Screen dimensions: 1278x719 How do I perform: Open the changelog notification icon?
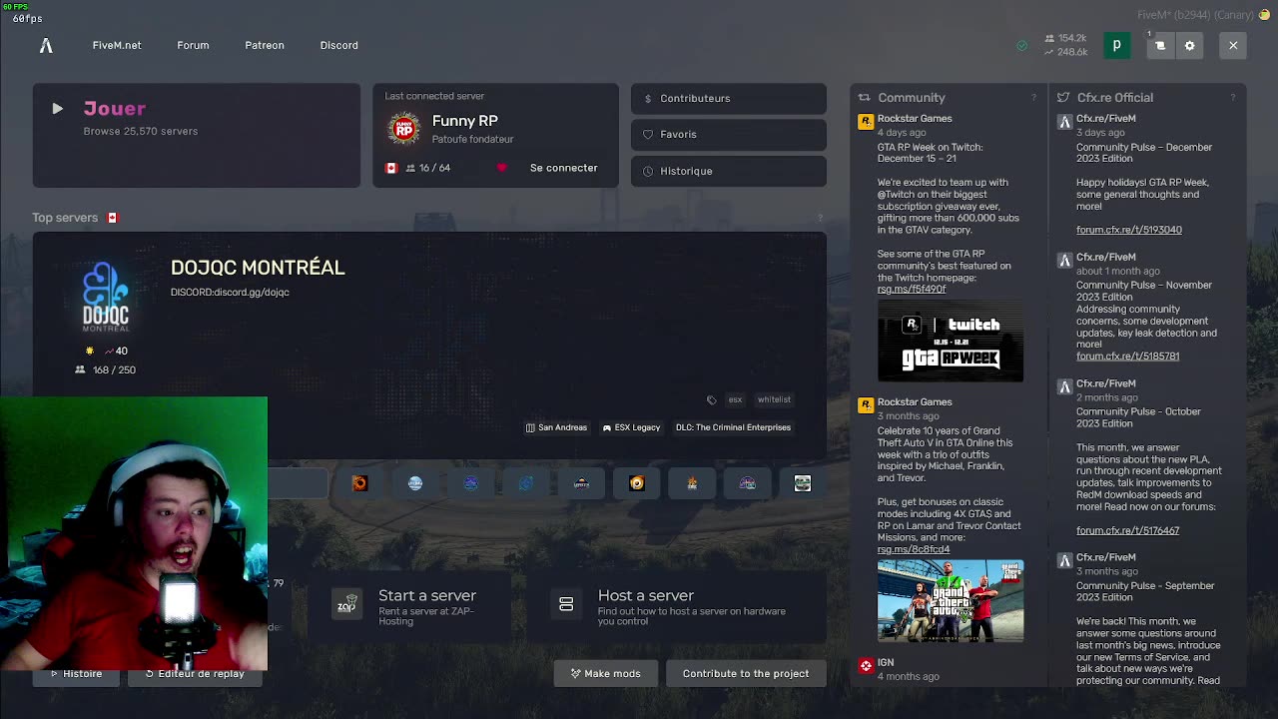1160,45
